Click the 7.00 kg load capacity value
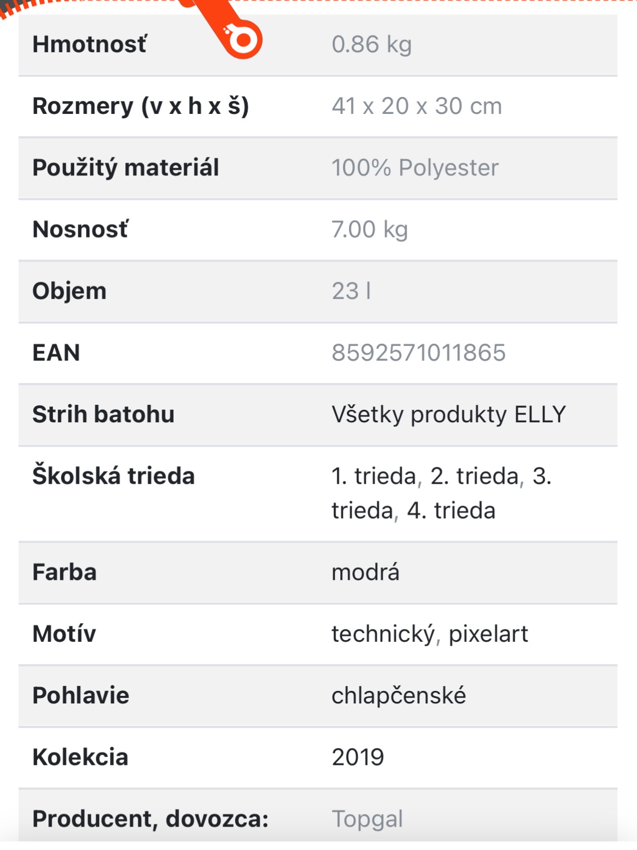This screenshot has width=637, height=850. tap(370, 229)
